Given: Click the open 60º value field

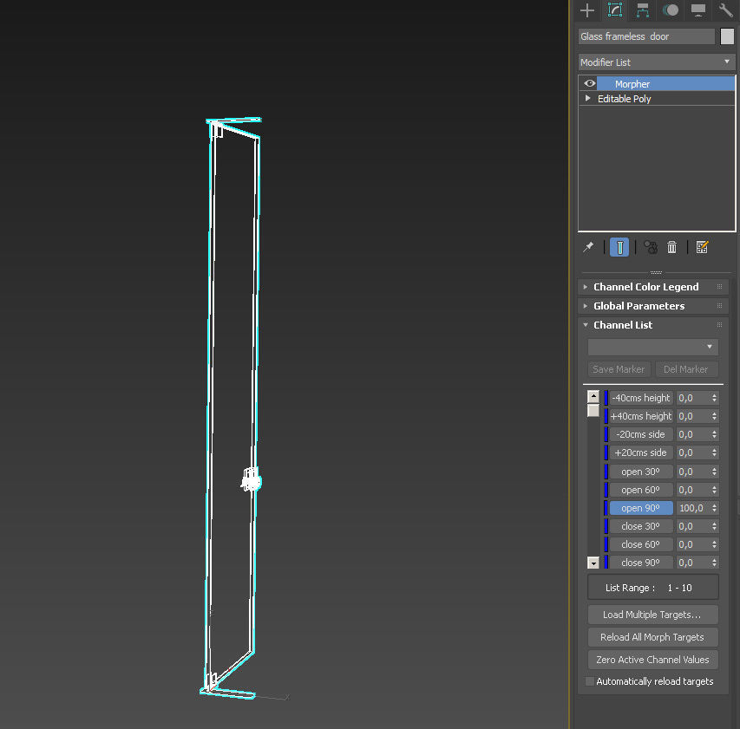Looking at the screenshot, I should pos(693,490).
